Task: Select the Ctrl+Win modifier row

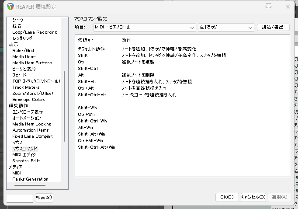Action: click(x=183, y=115)
